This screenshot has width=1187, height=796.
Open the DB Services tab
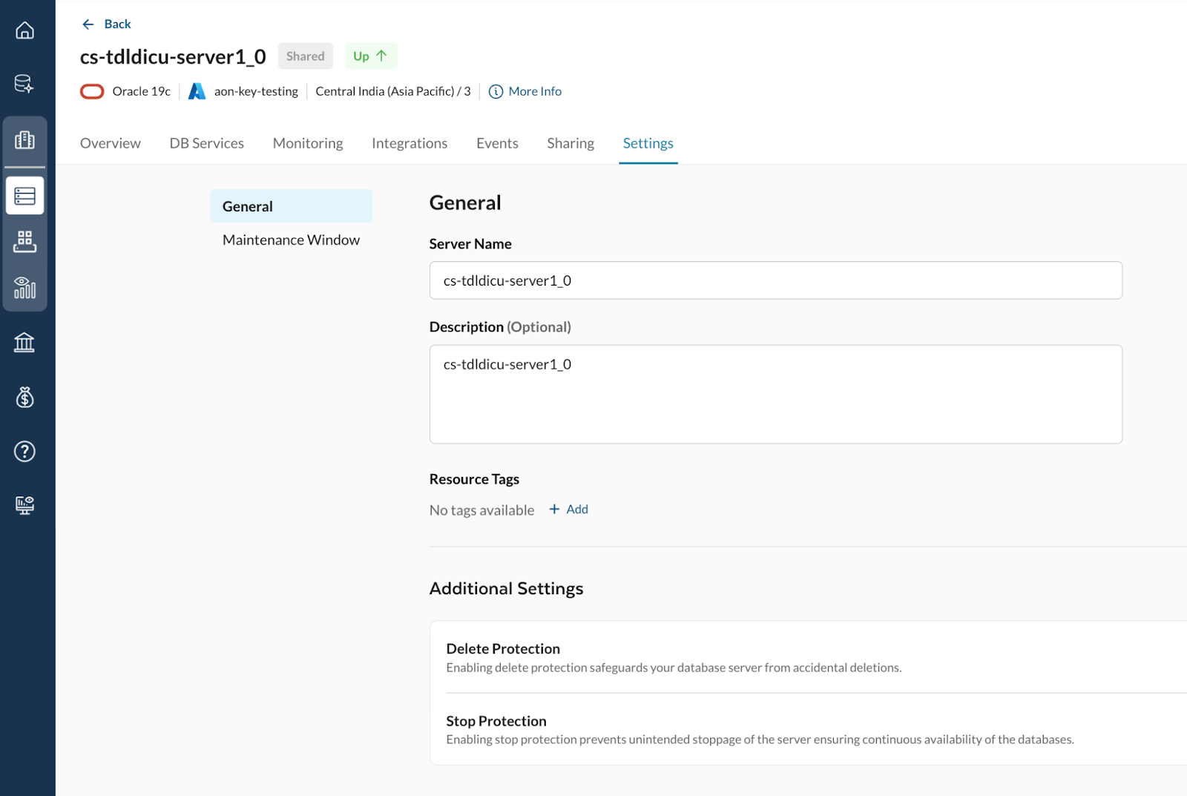206,143
